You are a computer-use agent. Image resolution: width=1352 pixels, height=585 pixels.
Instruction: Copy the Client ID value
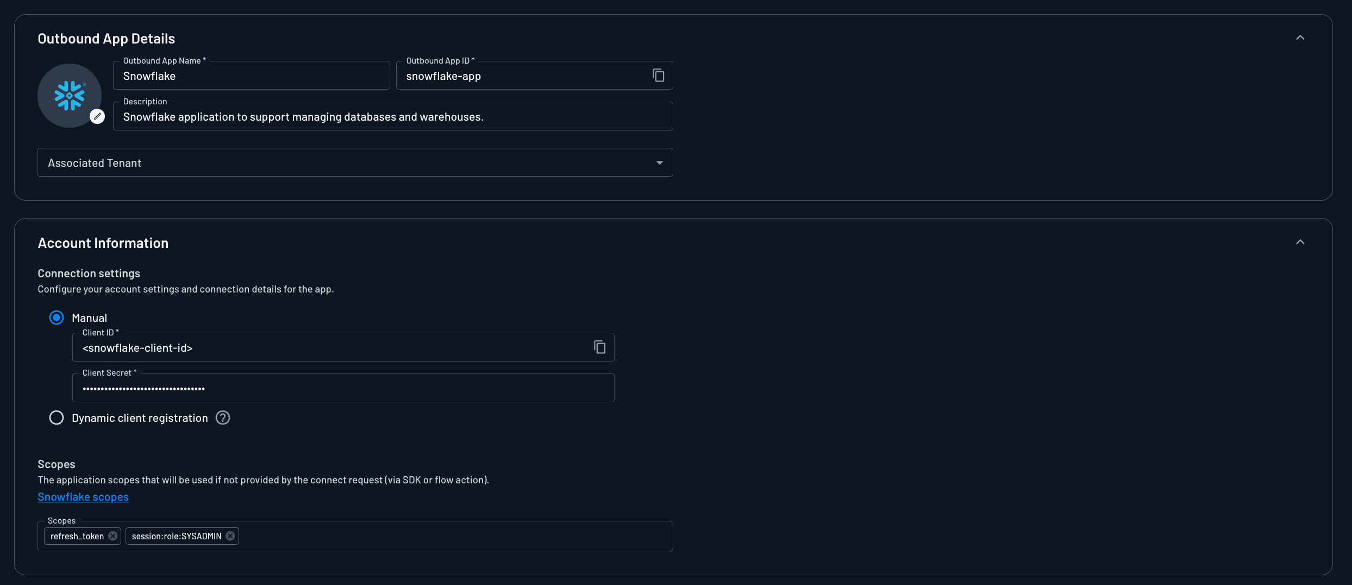pos(600,347)
